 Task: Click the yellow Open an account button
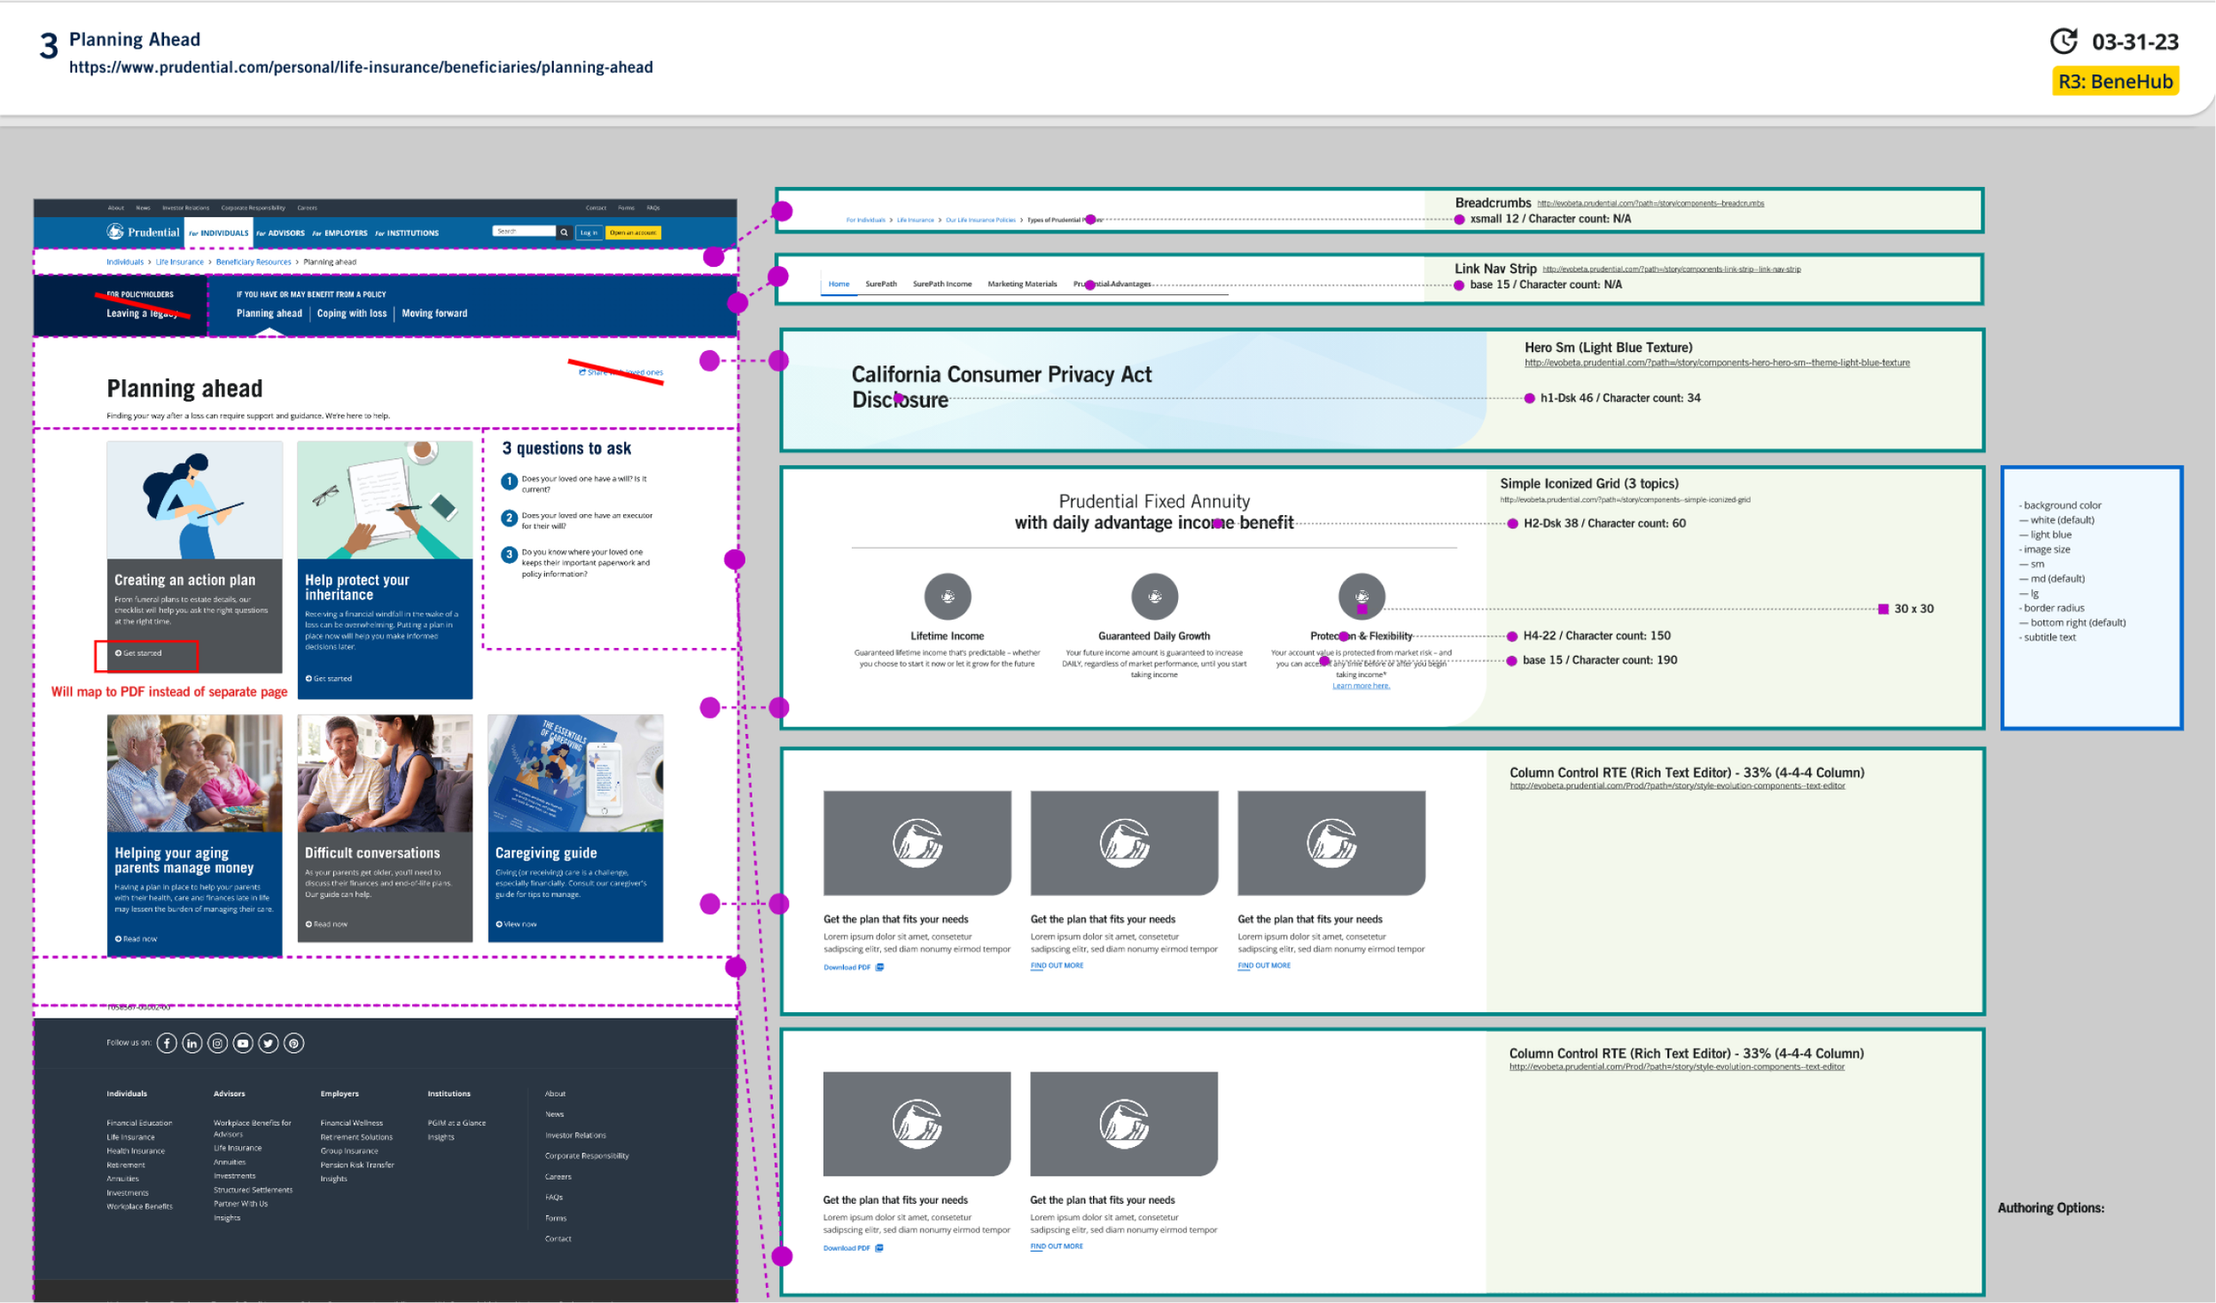point(633,232)
